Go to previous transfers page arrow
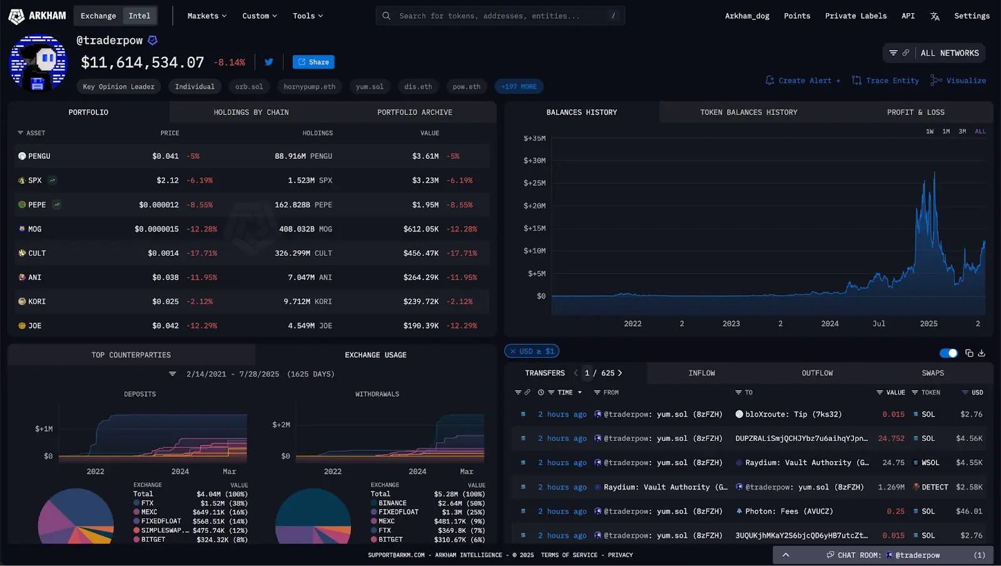1001x566 pixels. click(576, 373)
